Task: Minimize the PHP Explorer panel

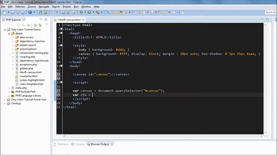Action: coord(41,19)
